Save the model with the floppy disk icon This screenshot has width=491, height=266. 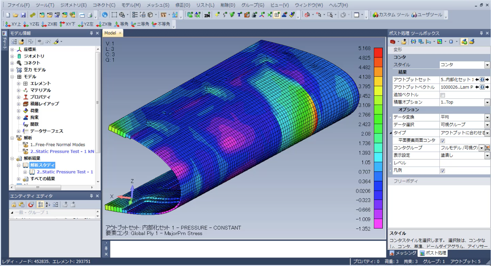[x=23, y=15]
